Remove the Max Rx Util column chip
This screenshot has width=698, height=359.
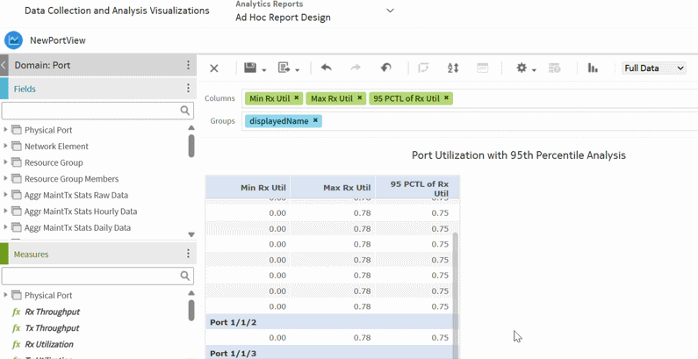coord(360,97)
